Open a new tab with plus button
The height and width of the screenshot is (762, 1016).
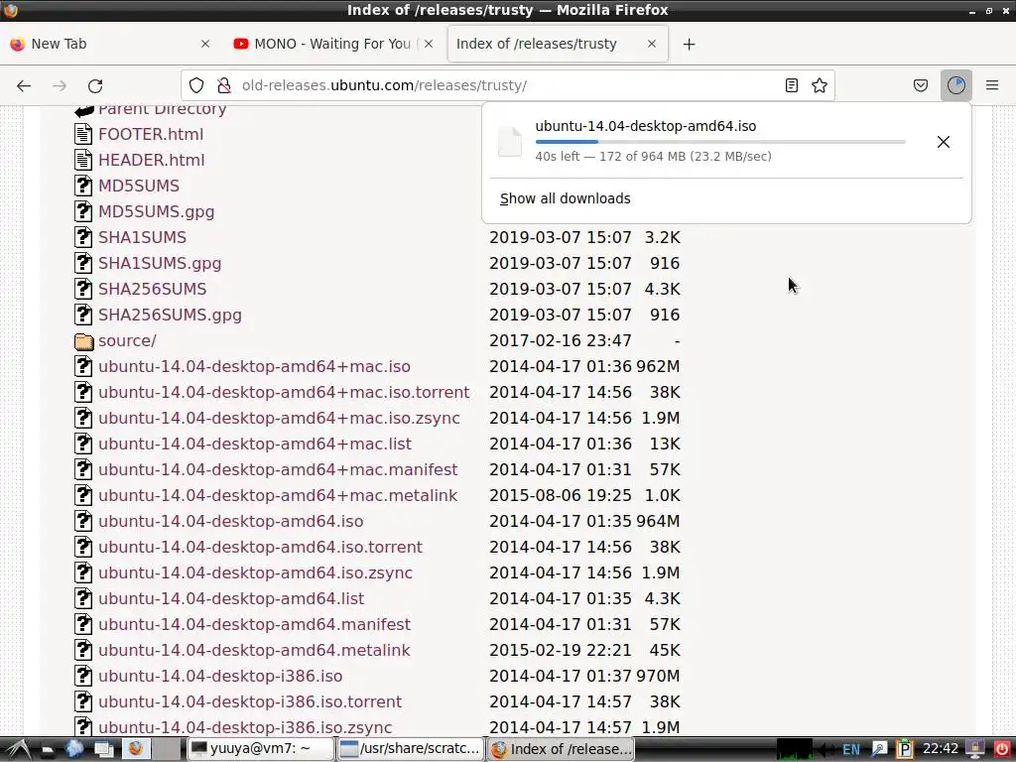pyautogui.click(x=690, y=44)
